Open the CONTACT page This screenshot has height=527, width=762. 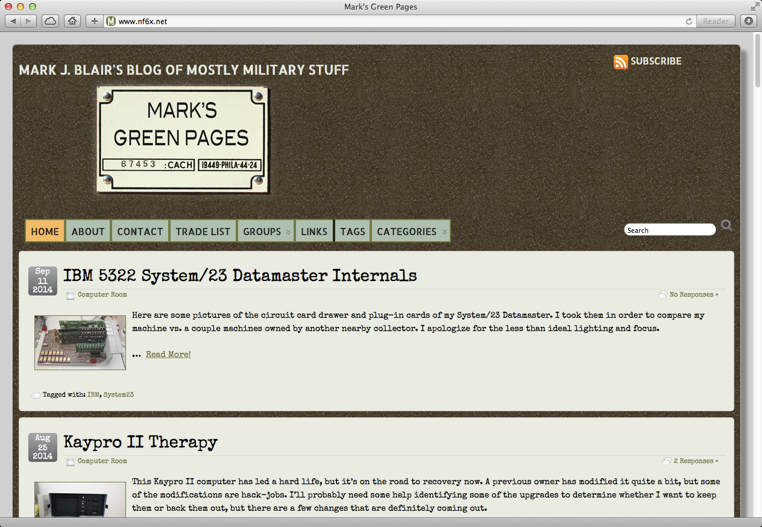pyautogui.click(x=140, y=231)
